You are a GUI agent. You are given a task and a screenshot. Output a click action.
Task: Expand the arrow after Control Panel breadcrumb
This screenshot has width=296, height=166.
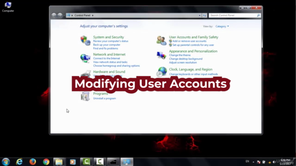(92, 15)
